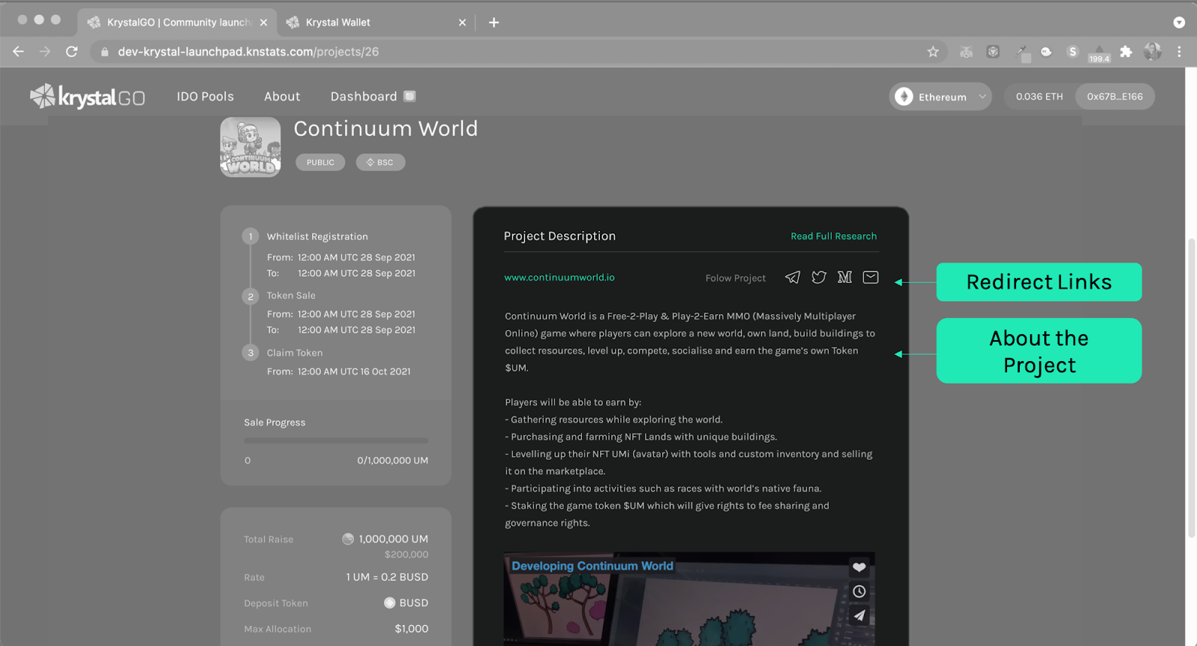The image size is (1197, 646).
Task: Visit www.continuumworld.io link
Action: [560, 277]
